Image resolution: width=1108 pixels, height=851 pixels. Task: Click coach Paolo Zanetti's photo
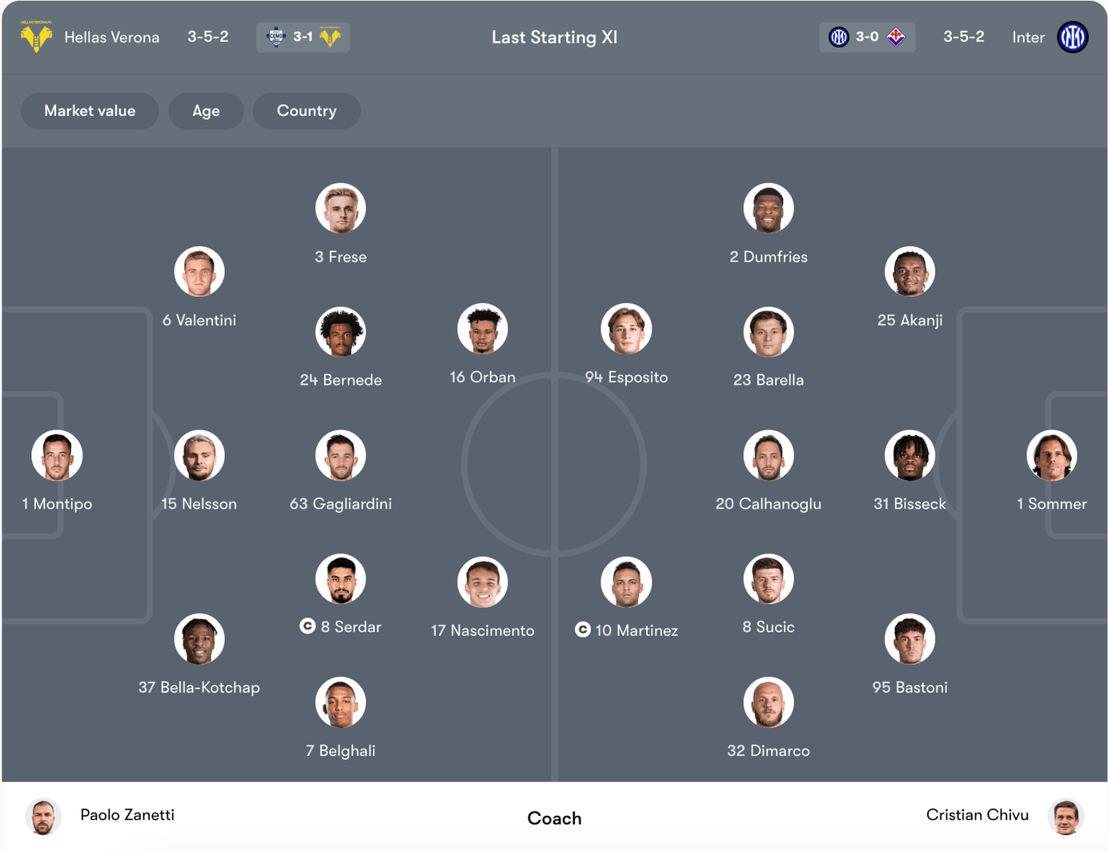[x=43, y=817]
